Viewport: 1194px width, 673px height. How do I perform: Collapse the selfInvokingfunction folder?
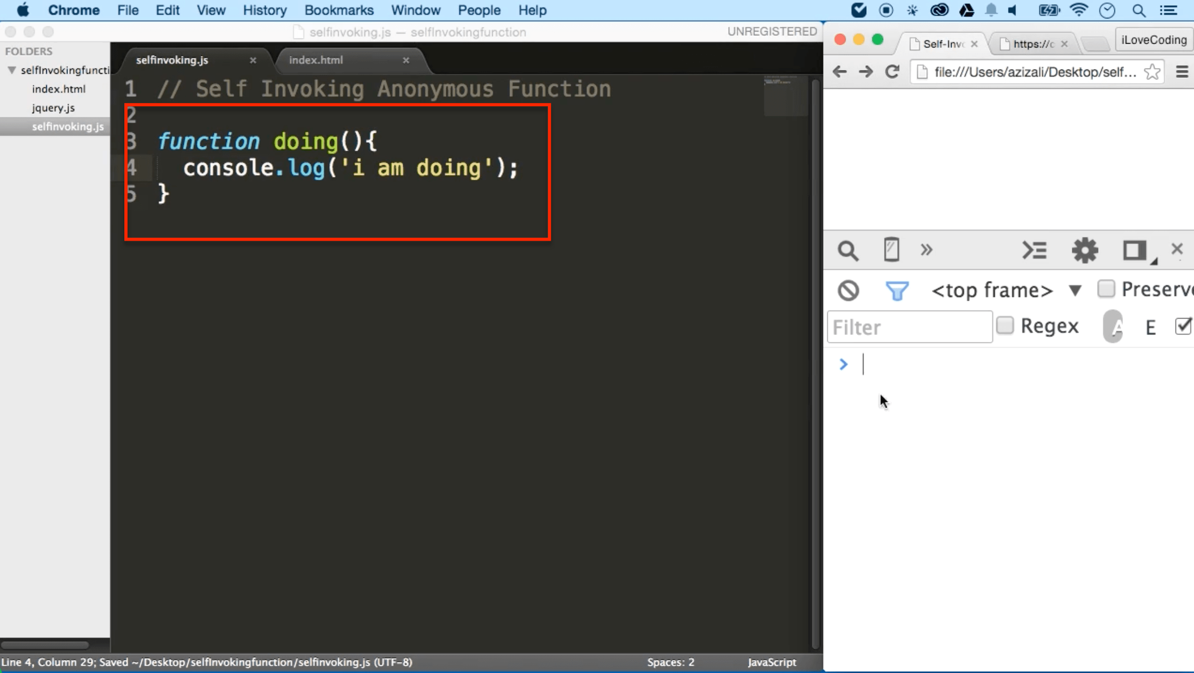[12, 70]
